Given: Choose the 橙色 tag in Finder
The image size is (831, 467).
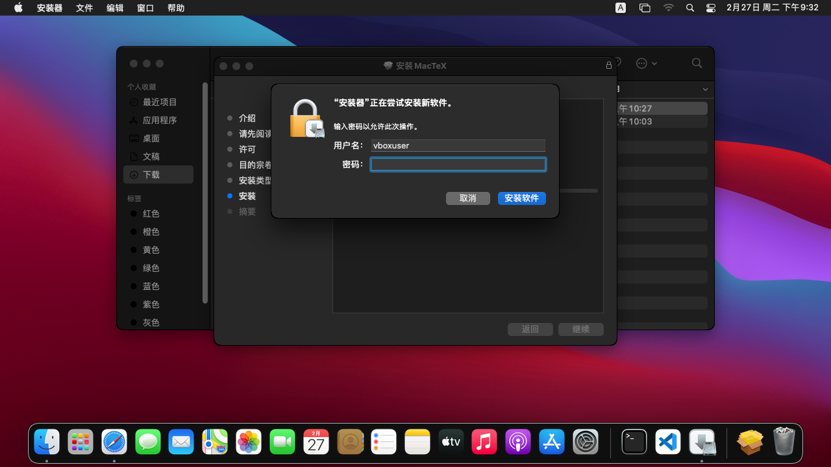Looking at the screenshot, I should click(158, 232).
